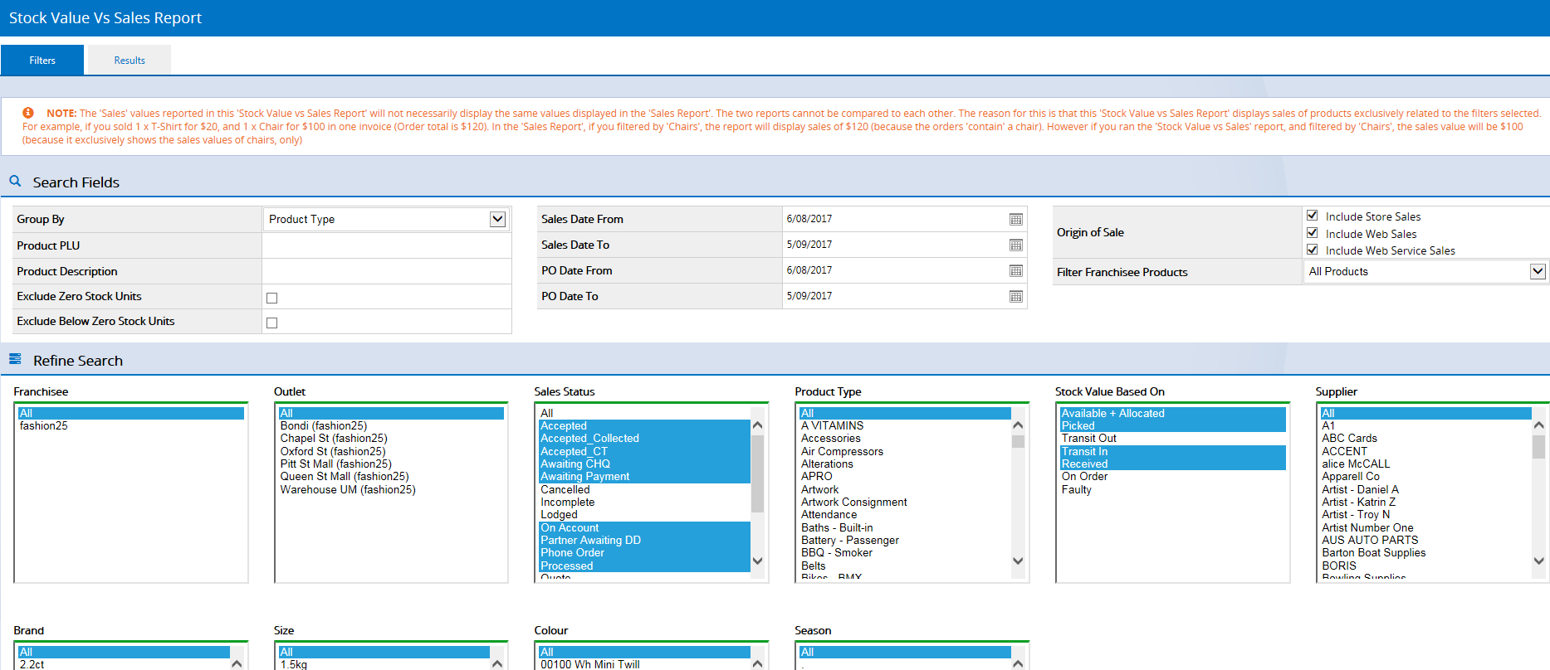This screenshot has height=670, width=1550.
Task: Open the Filter Franchisee Products dropdown
Action: 1425,271
